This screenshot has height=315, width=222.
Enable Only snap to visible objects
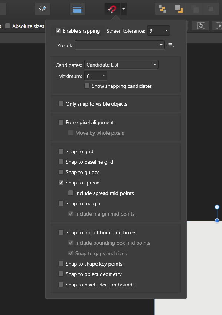point(61,103)
